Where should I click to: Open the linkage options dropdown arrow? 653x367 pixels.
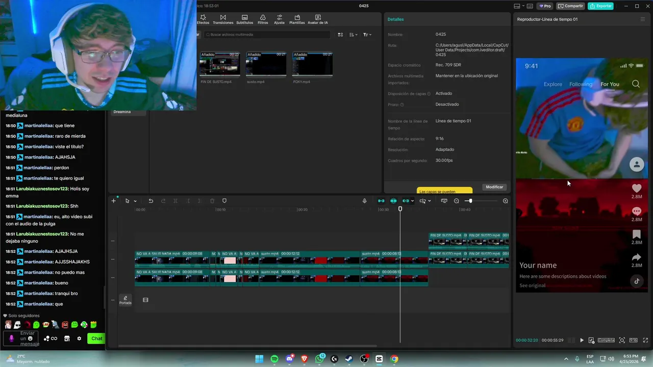(412, 201)
